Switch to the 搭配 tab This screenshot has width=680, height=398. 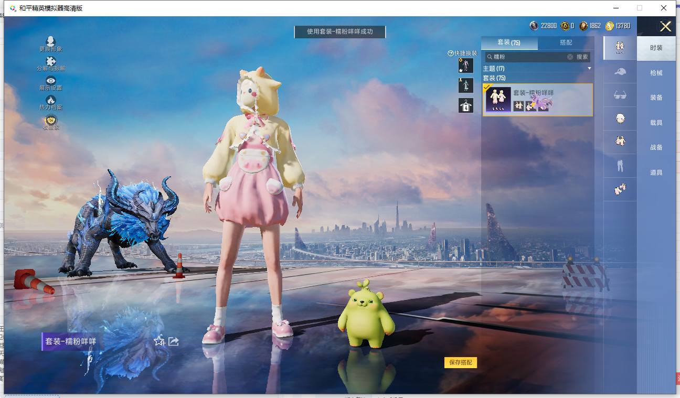click(566, 42)
